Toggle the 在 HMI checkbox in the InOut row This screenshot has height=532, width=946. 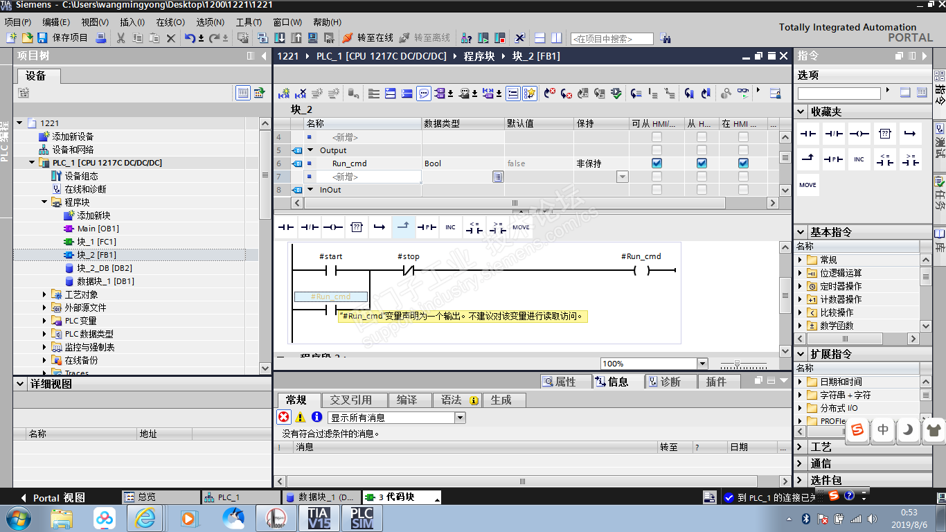(x=743, y=190)
